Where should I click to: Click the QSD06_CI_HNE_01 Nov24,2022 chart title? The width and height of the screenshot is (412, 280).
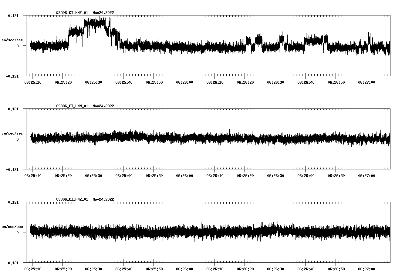[x=85, y=13]
